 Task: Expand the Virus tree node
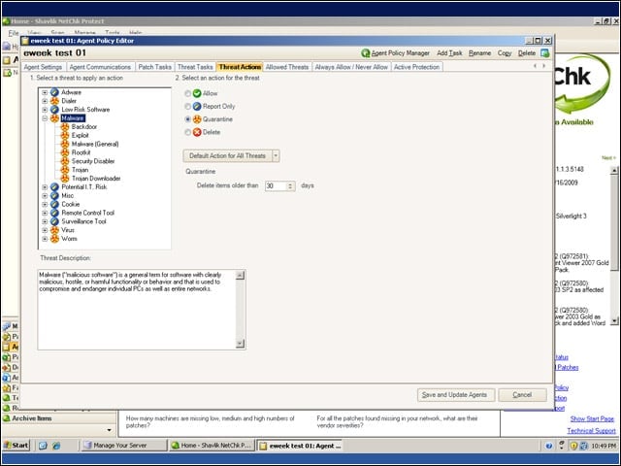point(45,230)
